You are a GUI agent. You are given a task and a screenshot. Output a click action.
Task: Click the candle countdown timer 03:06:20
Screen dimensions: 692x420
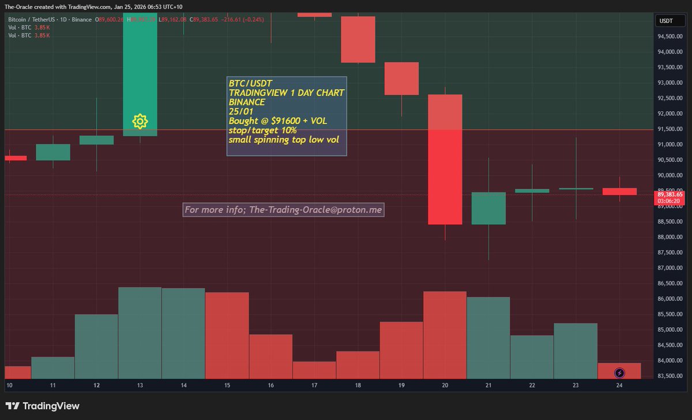[x=670, y=202]
